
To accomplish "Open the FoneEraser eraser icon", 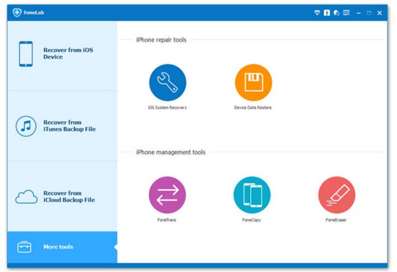I will [337, 195].
